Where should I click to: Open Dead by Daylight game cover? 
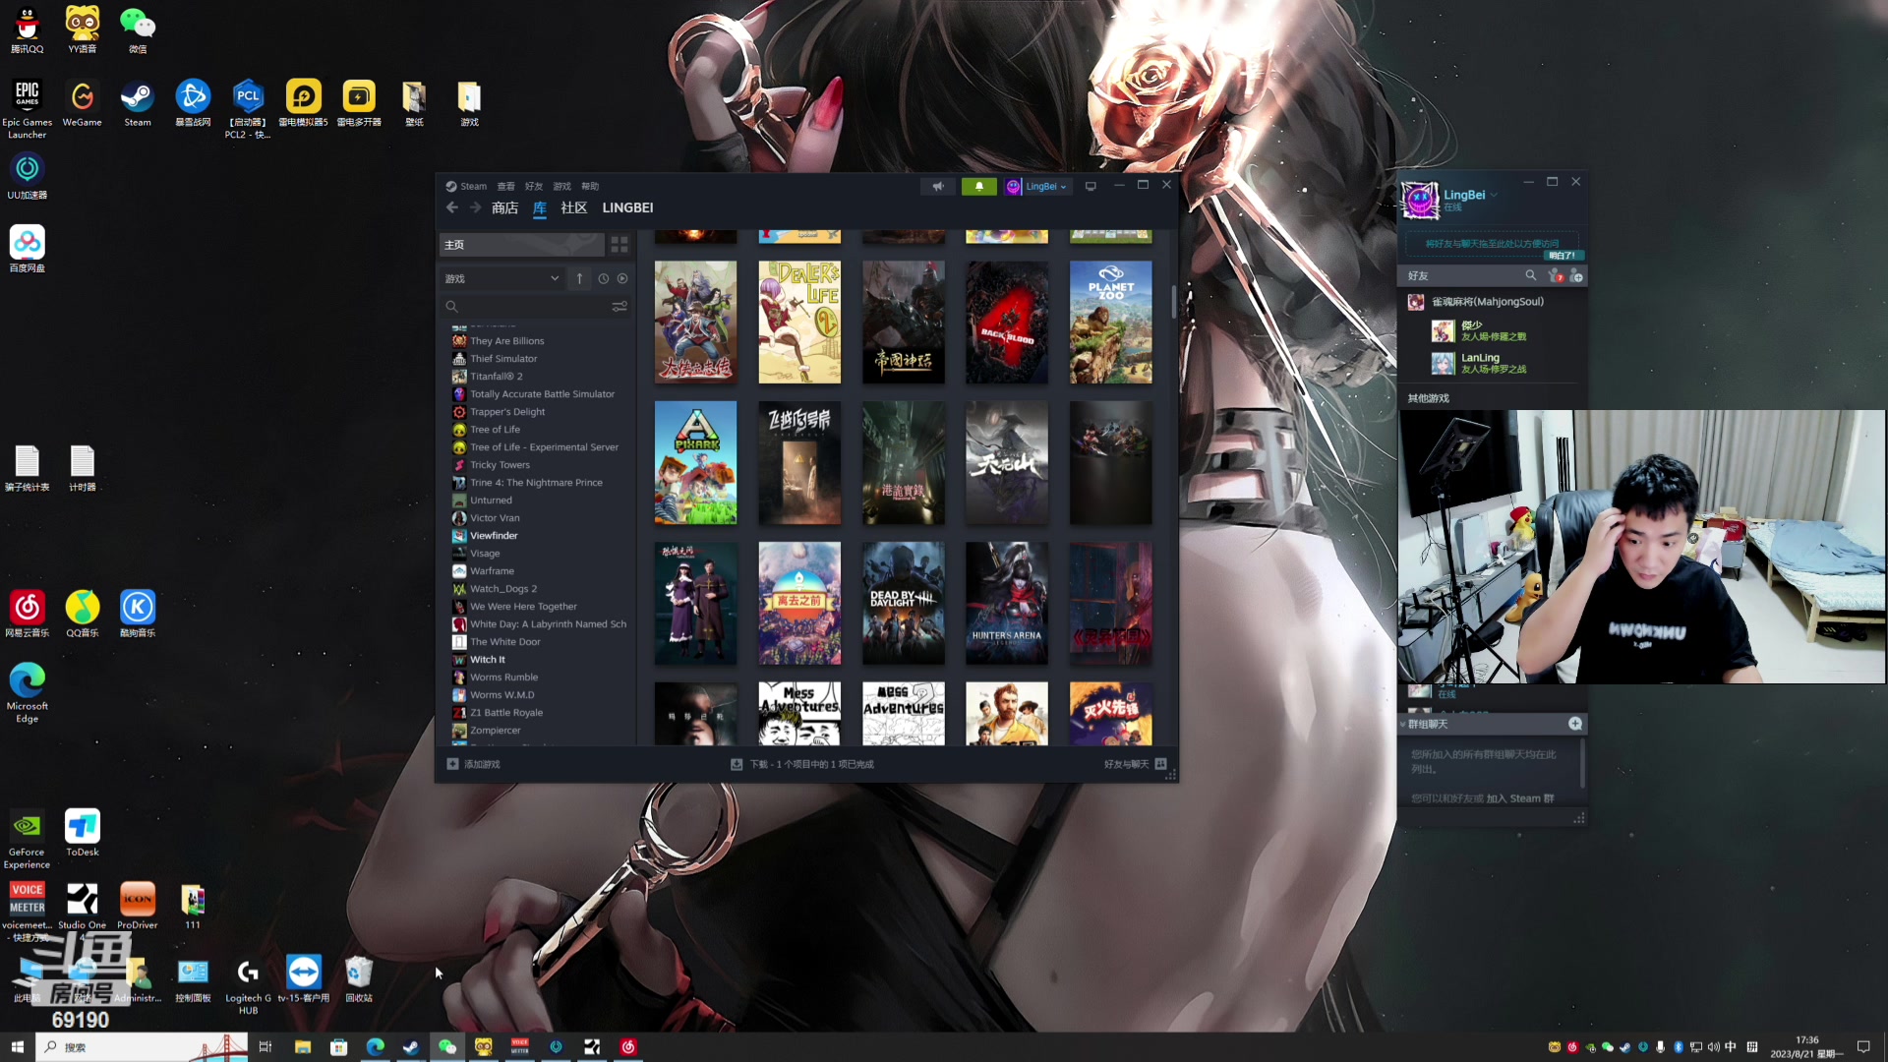click(904, 603)
